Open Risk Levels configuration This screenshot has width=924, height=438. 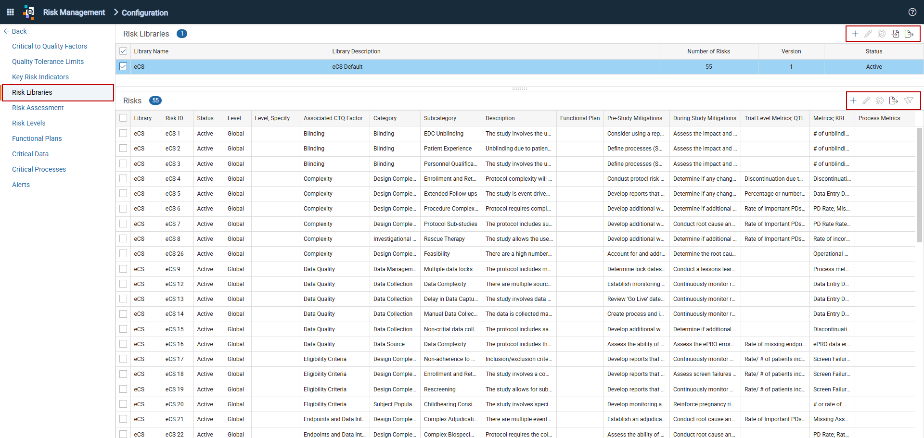click(29, 123)
